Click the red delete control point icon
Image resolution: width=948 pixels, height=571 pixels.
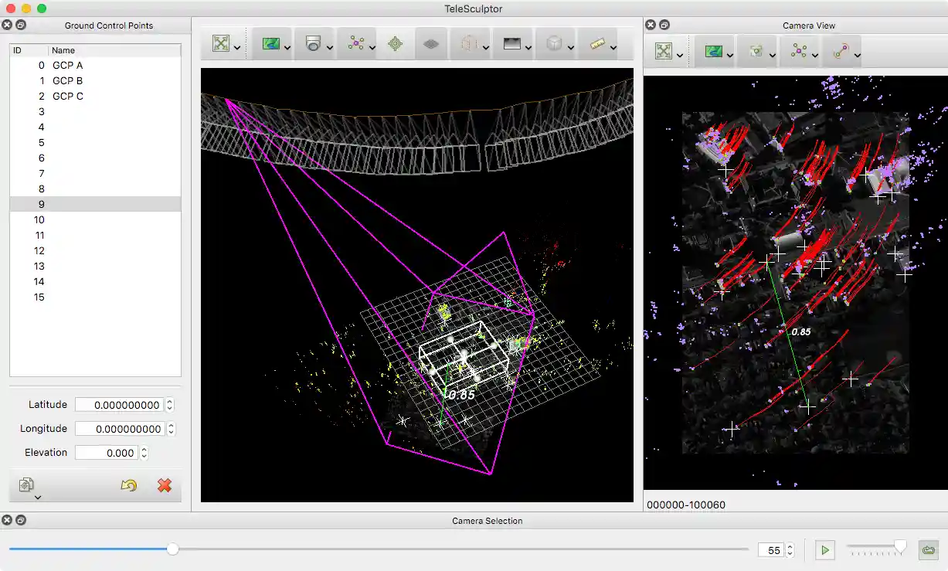(x=164, y=485)
